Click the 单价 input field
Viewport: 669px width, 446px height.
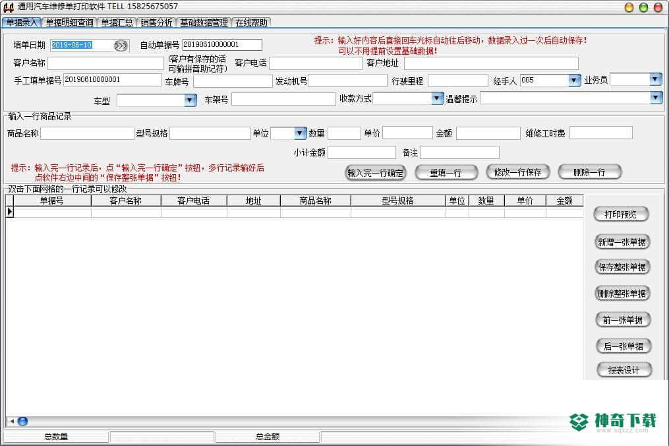click(x=408, y=133)
